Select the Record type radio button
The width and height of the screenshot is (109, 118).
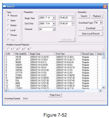(x=8, y=16)
